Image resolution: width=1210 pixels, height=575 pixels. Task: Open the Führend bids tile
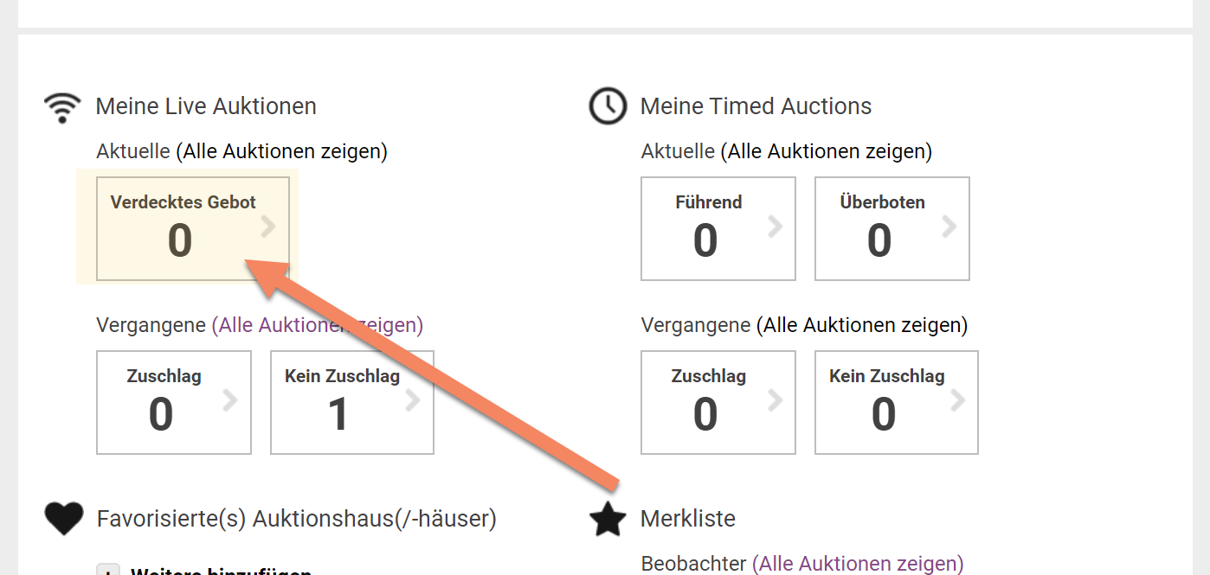tap(718, 229)
